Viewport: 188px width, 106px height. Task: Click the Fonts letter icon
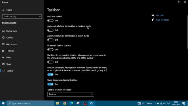click(3, 57)
